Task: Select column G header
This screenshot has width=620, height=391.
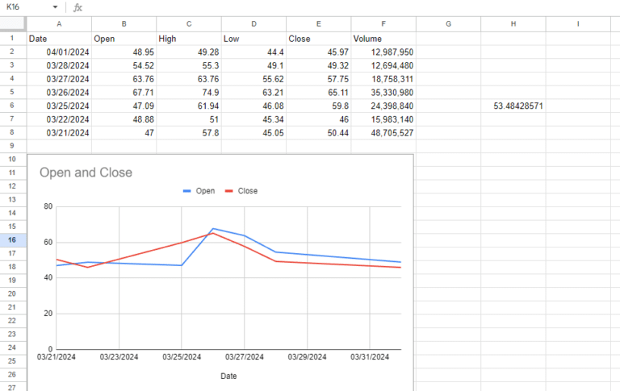Action: coord(448,24)
